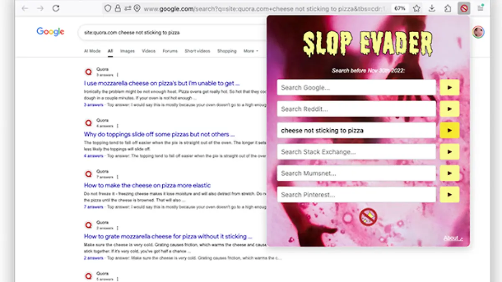Click the Slop Evader extension icon in the toolbar
This screenshot has width=502, height=282.
[464, 8]
